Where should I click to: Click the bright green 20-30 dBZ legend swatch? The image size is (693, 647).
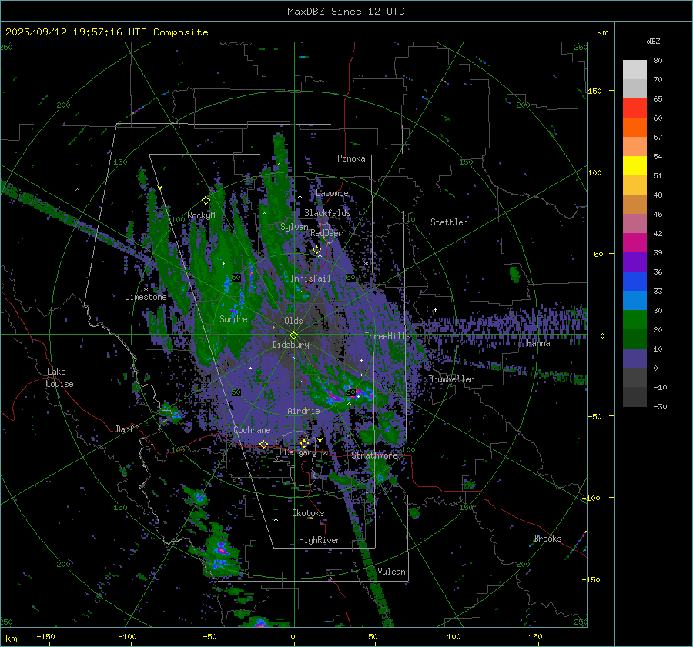click(x=634, y=320)
